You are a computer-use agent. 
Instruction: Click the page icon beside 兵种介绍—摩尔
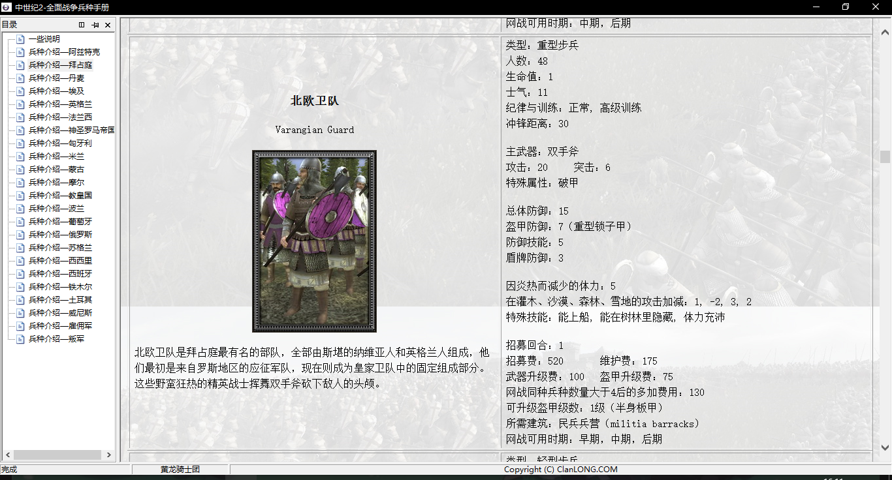point(21,183)
